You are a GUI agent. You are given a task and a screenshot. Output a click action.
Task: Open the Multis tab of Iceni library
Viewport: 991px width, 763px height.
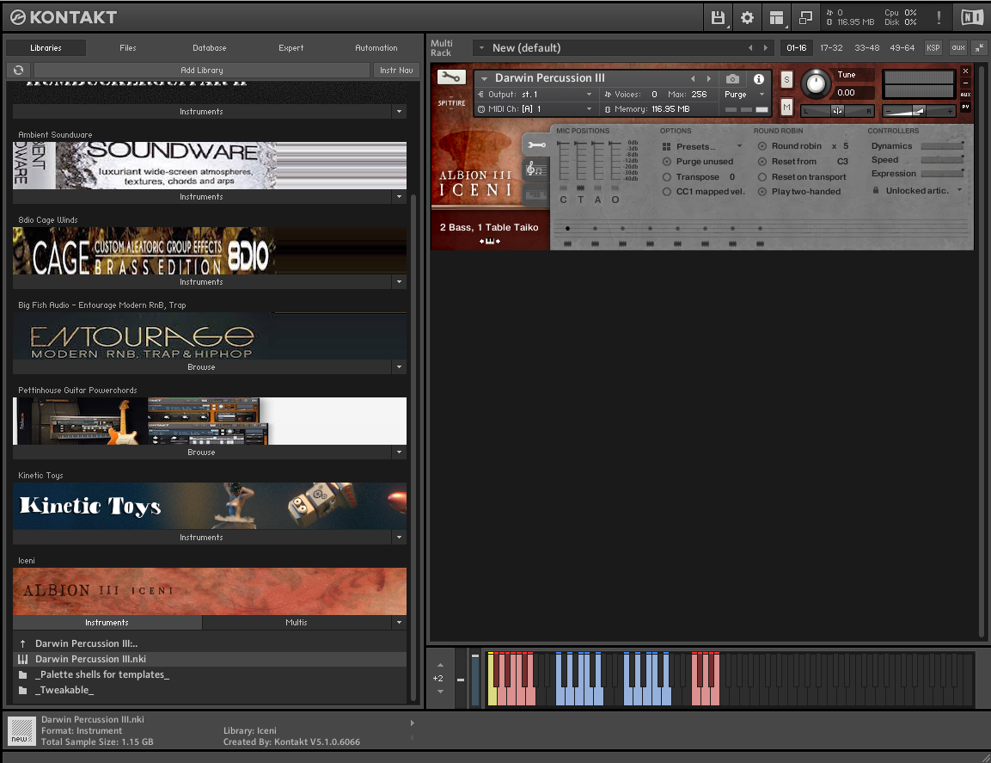[x=297, y=623]
